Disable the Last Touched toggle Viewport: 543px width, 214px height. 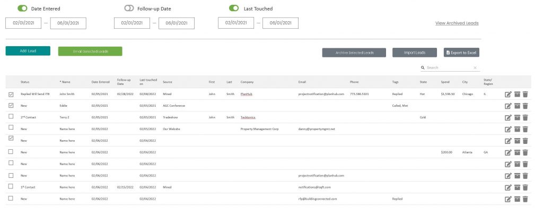tap(234, 8)
